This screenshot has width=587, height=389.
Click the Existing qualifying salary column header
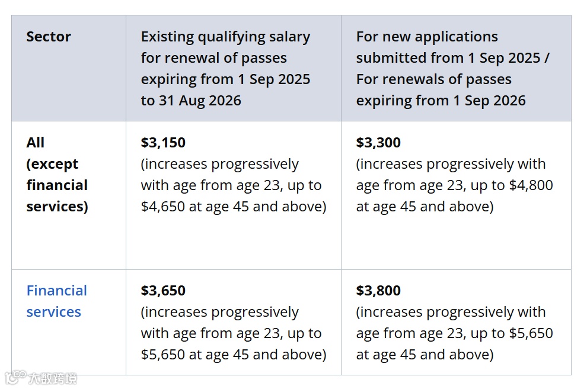click(225, 68)
